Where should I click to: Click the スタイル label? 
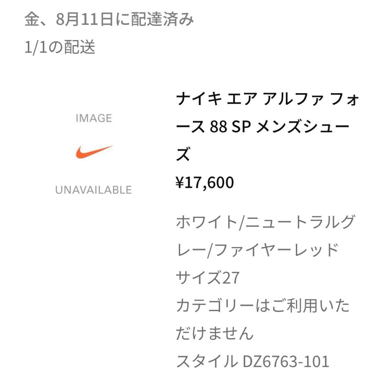(x=205, y=361)
